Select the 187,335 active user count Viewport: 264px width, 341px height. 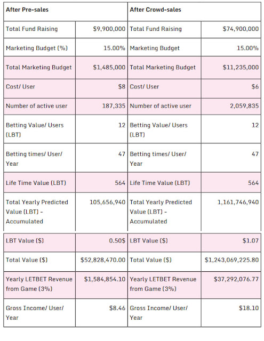tap(114, 106)
